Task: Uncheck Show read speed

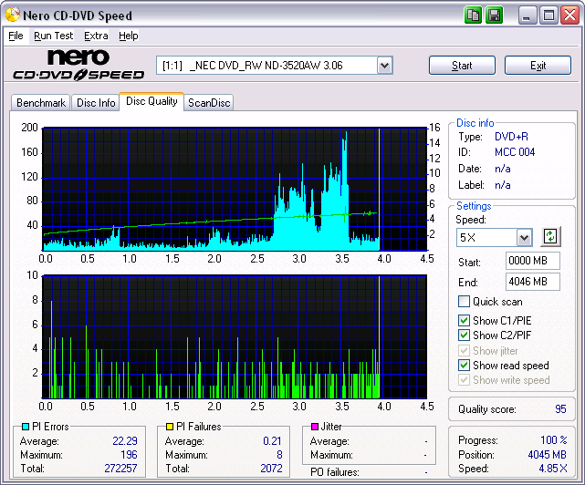Action: point(464,366)
